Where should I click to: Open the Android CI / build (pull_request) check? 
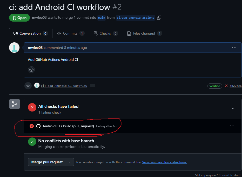click(68, 126)
